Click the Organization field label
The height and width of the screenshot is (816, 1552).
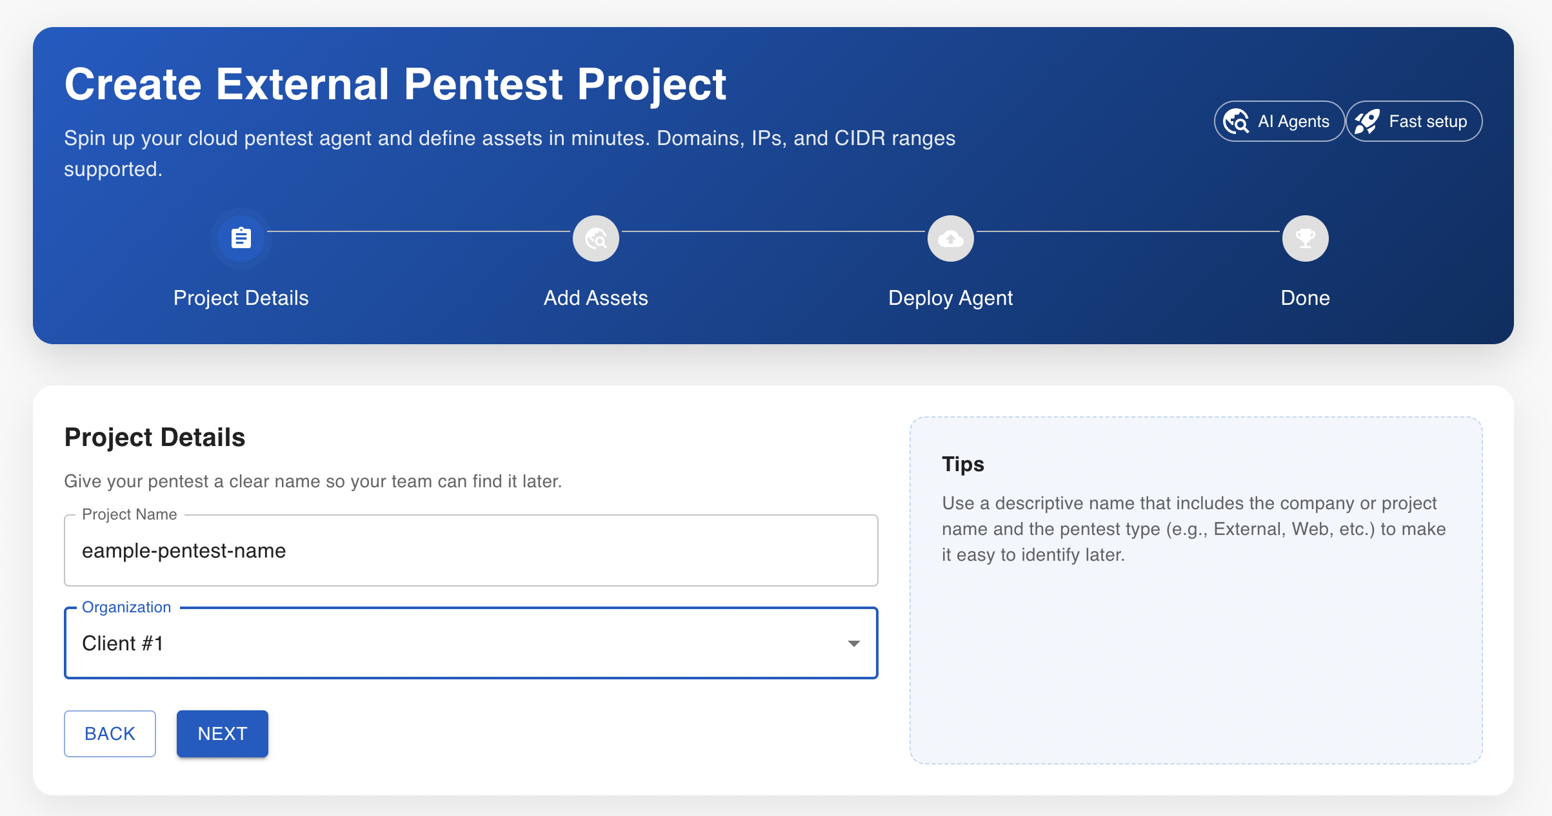[126, 607]
